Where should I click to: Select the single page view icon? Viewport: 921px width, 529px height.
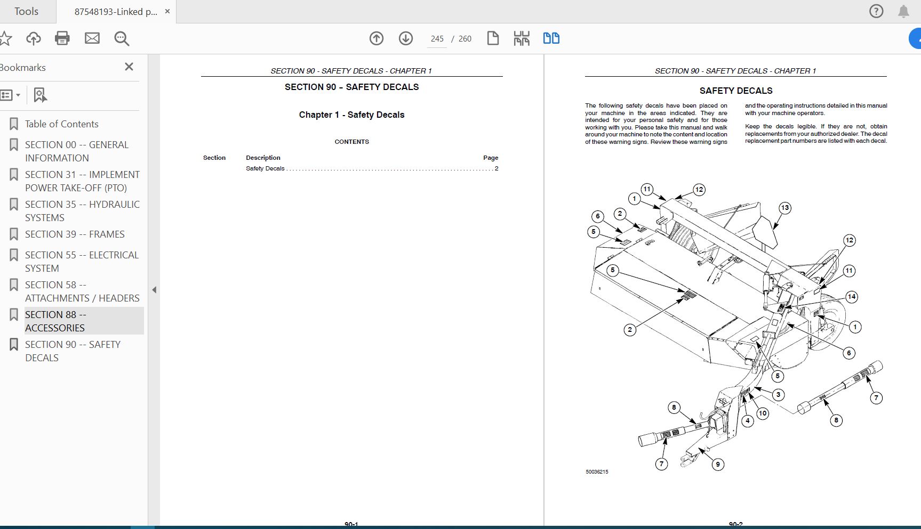pyautogui.click(x=493, y=38)
